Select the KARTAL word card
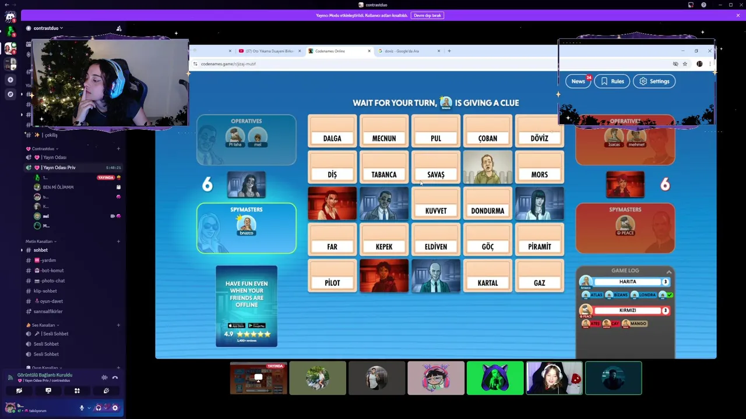The width and height of the screenshot is (746, 419). click(x=488, y=275)
